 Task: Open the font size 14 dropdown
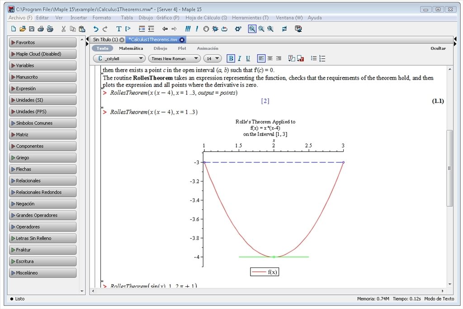coord(213,58)
